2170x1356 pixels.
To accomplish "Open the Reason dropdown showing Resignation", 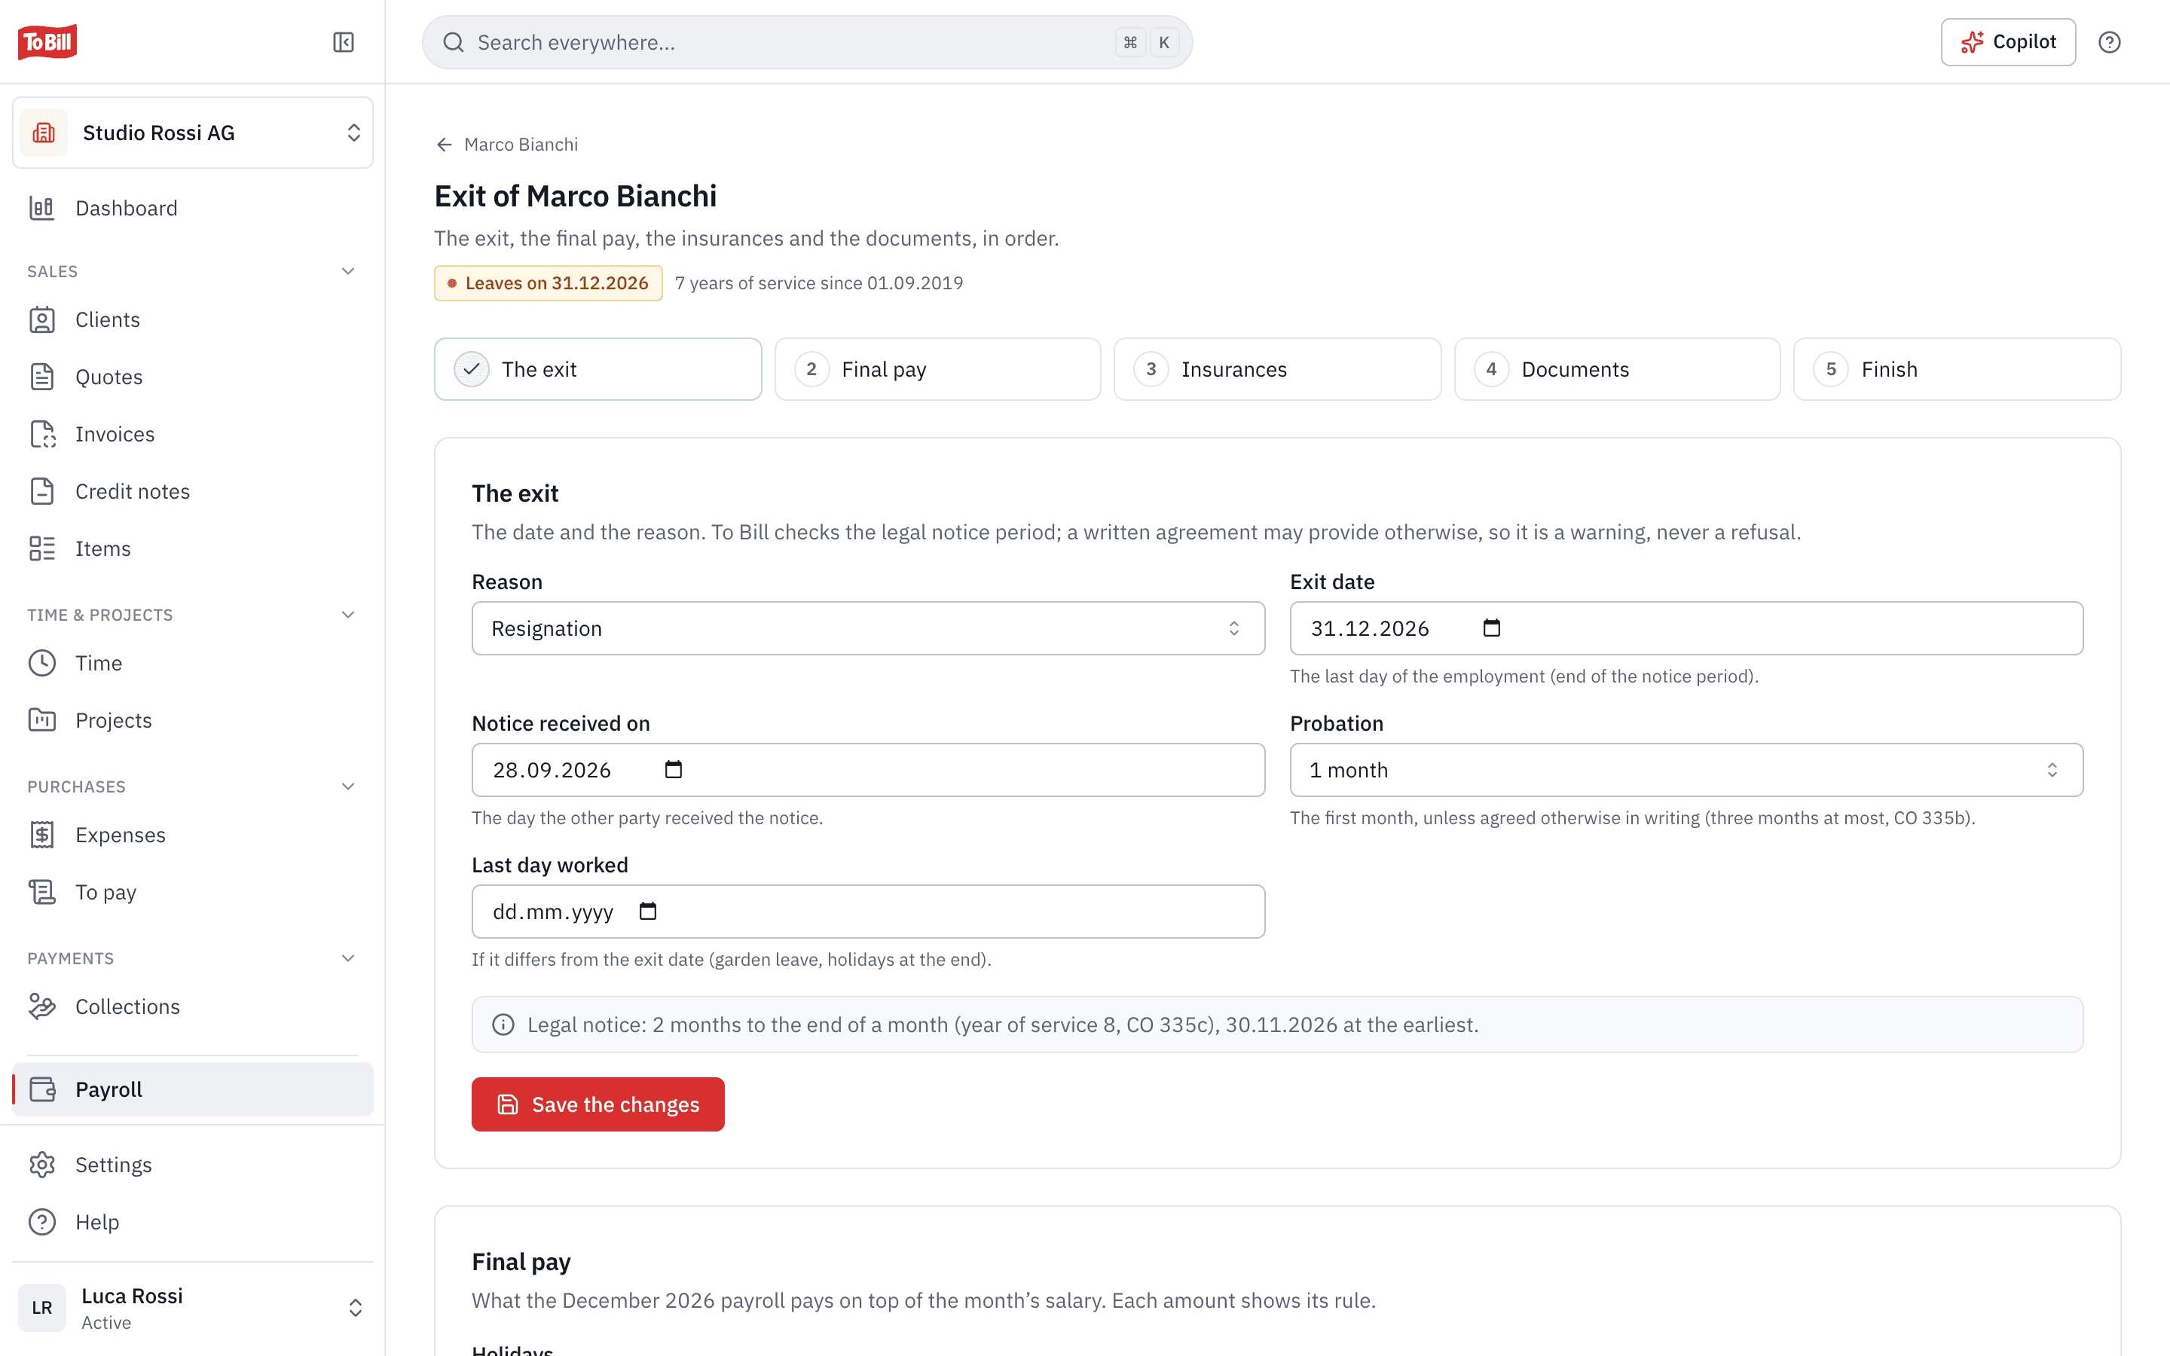I will coord(868,628).
